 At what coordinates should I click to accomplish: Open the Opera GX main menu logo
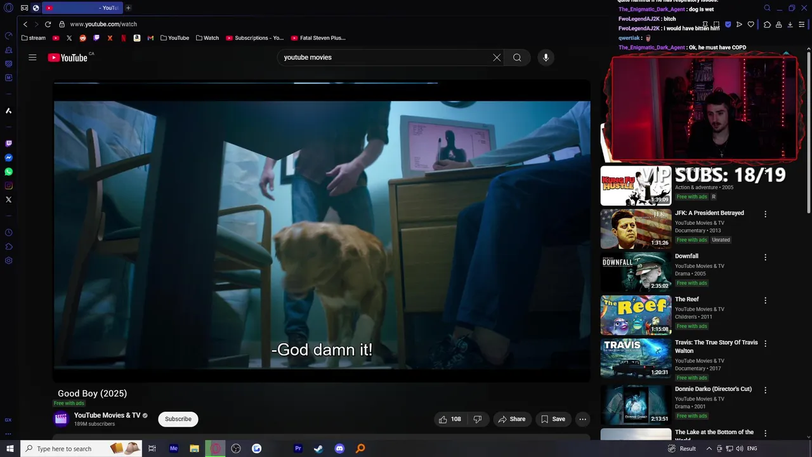coord(9,8)
